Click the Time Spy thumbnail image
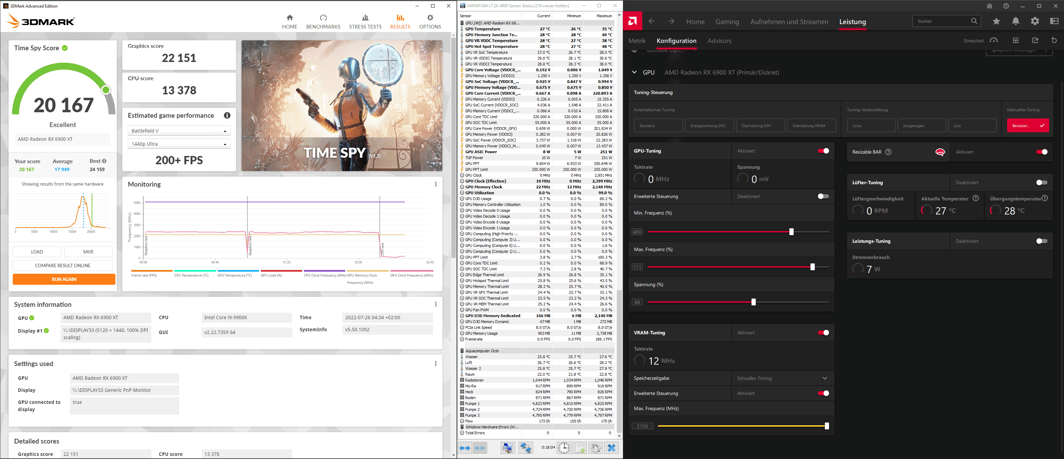 pos(342,106)
